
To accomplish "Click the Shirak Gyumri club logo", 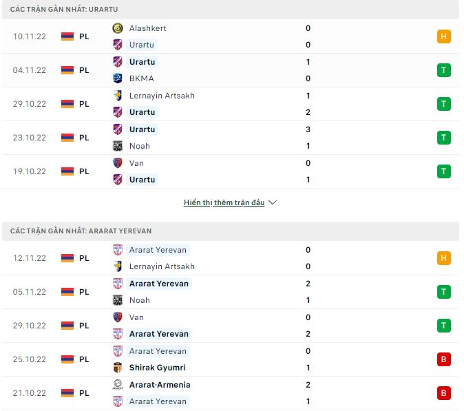I will point(118,368).
